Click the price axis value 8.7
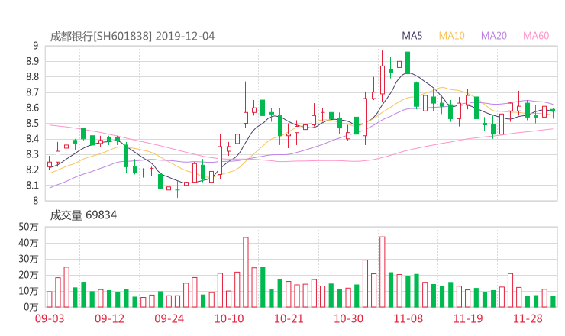The height and width of the screenshot is (336, 565). click(x=32, y=92)
